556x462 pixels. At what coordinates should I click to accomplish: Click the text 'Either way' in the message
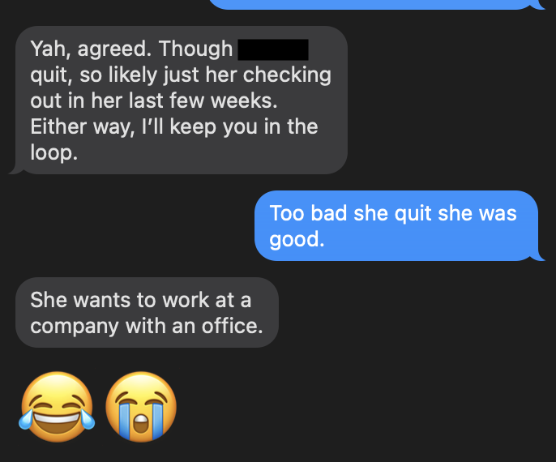[83, 126]
